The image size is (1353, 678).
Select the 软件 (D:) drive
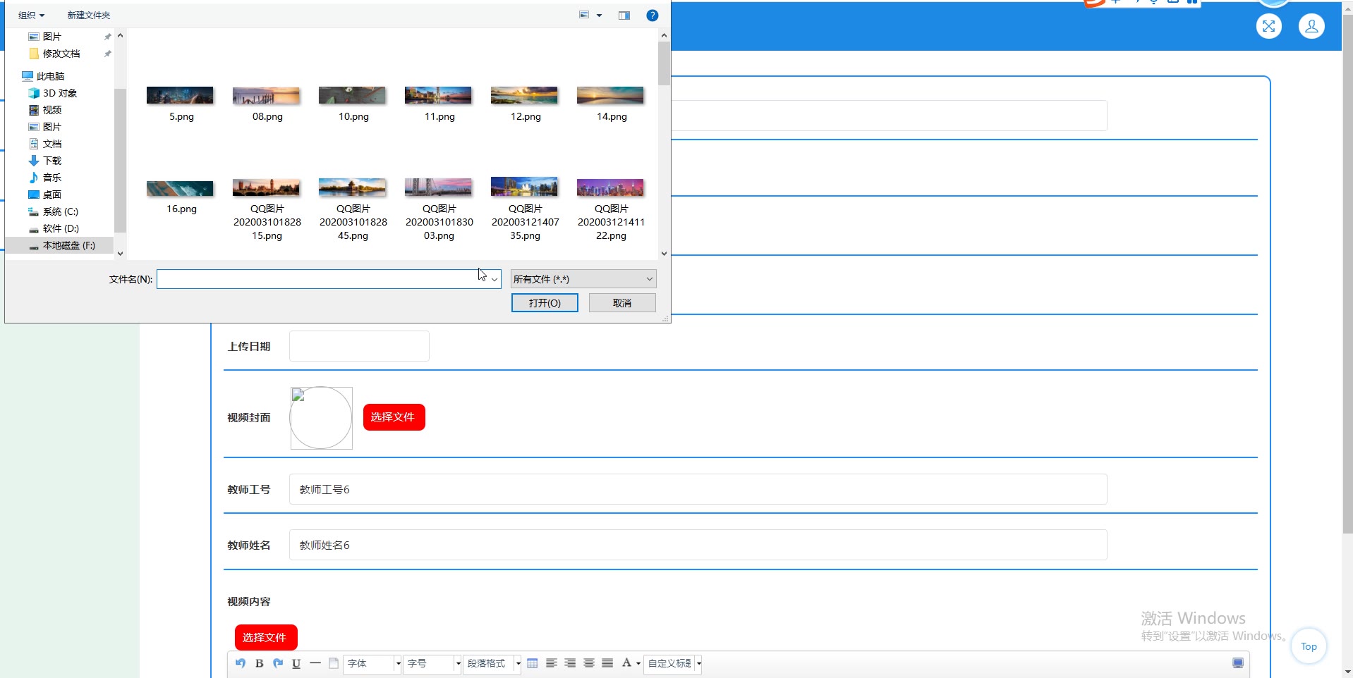pyautogui.click(x=60, y=228)
